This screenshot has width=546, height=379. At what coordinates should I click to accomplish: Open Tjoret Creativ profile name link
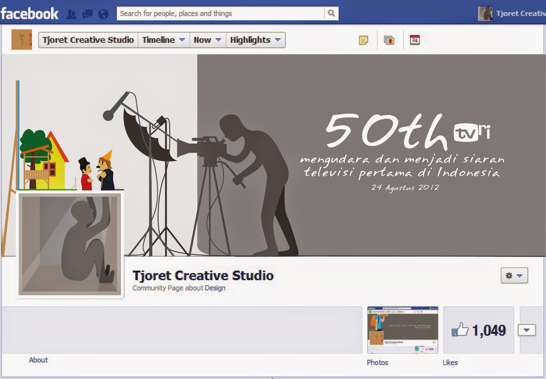(521, 13)
